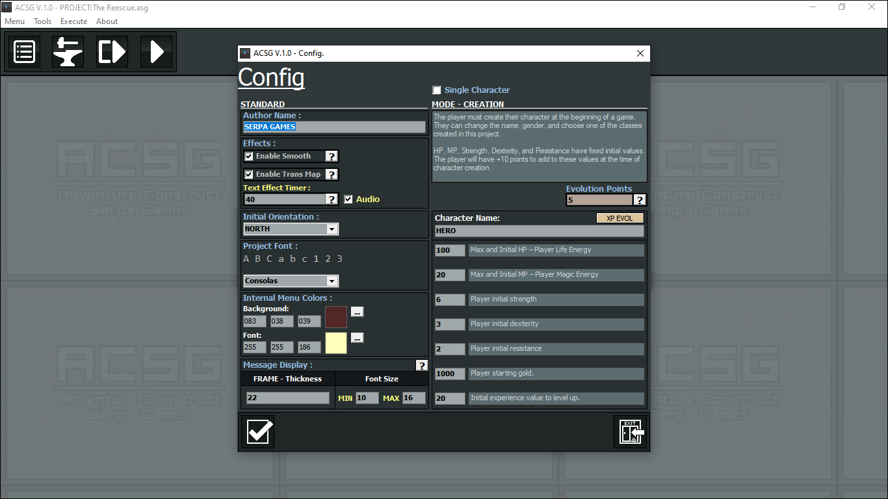Toggle the Audio checkbox
The width and height of the screenshot is (888, 499).
pos(348,199)
